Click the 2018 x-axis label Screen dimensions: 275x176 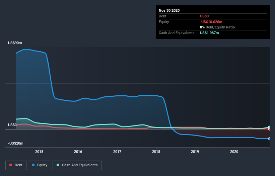pyautogui.click(x=156, y=152)
